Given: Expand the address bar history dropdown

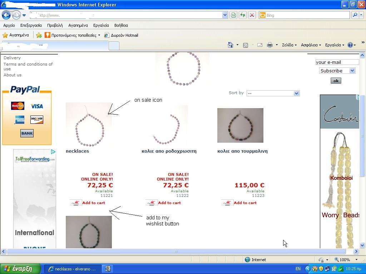Looking at the screenshot, I should coord(225,15).
